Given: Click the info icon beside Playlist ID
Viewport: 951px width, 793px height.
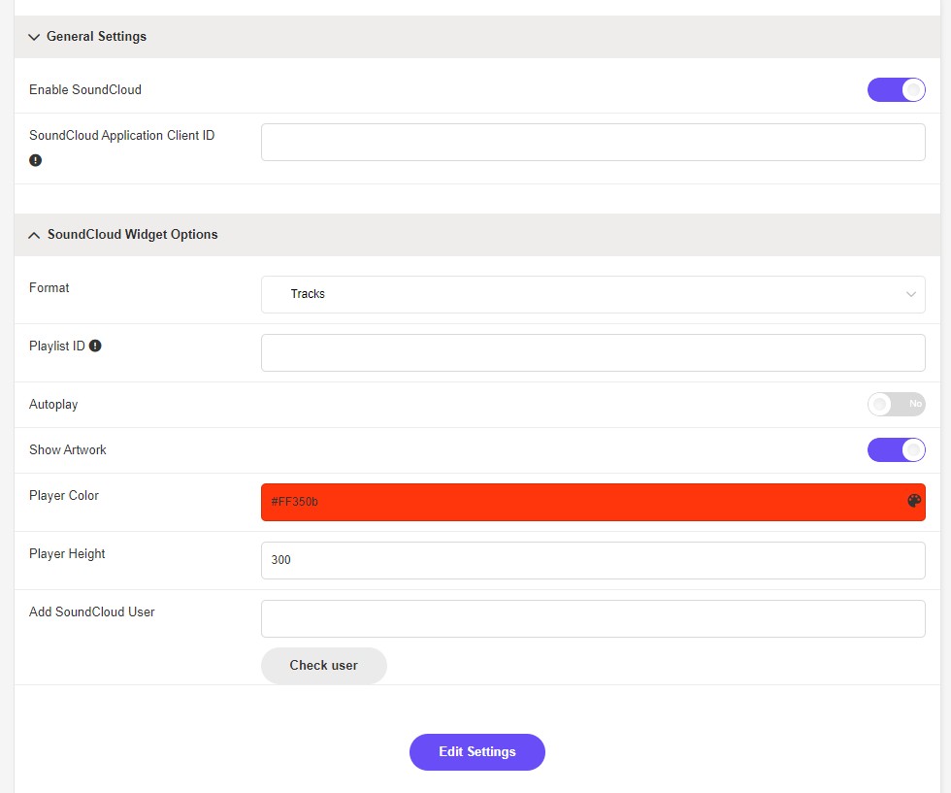Looking at the screenshot, I should point(95,346).
